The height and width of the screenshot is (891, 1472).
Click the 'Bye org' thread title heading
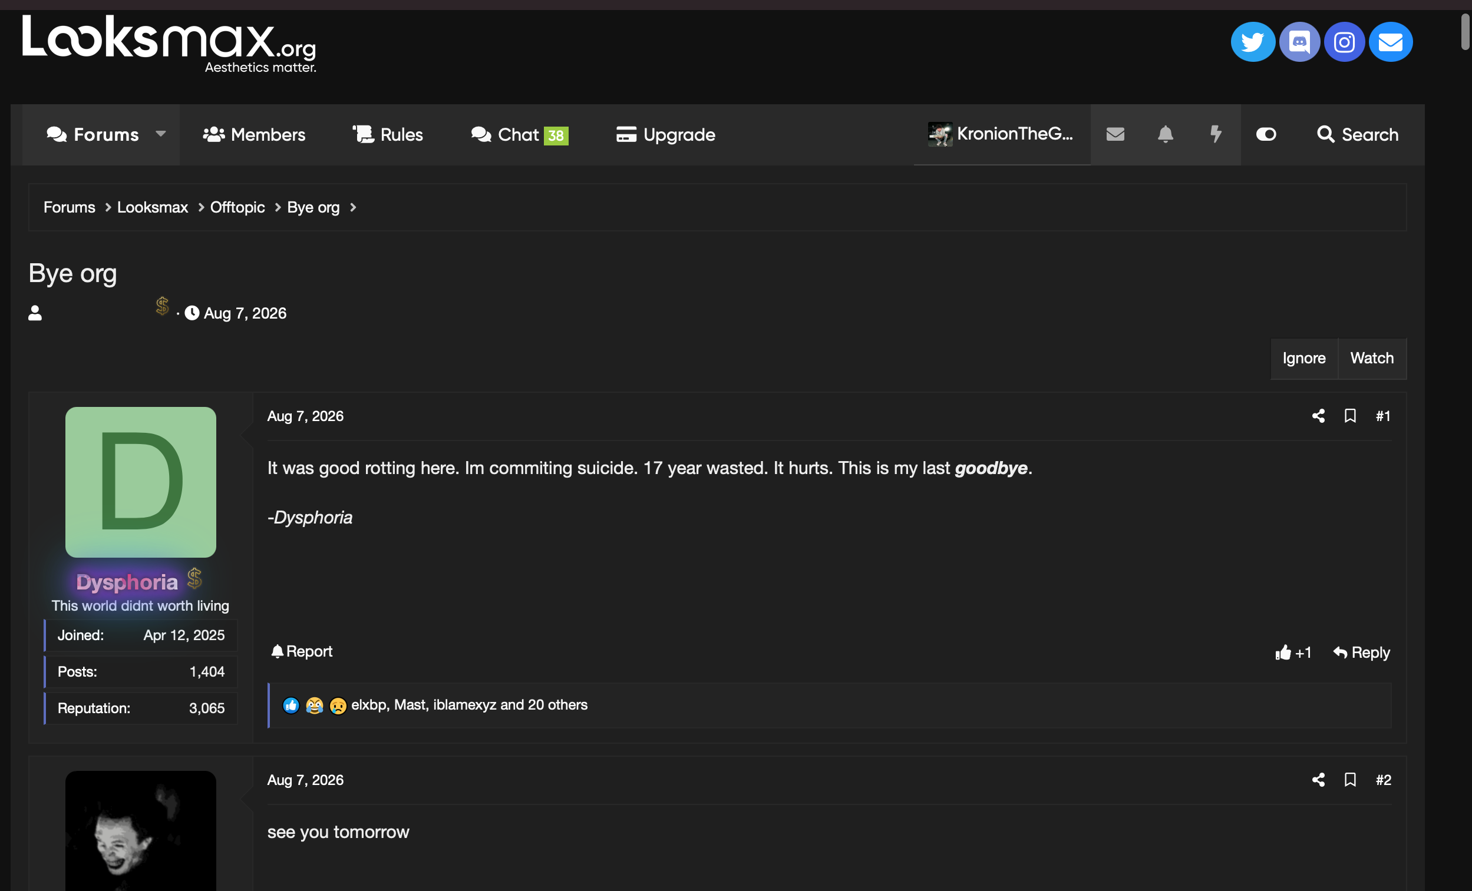[x=73, y=273]
